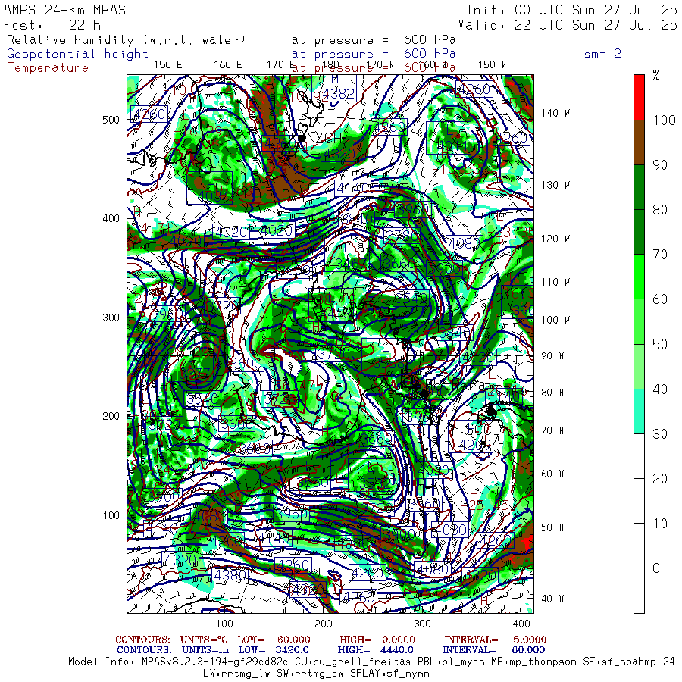The height and width of the screenshot is (682, 682).
Task: Click the color bar label "50"
Action: [x=660, y=345]
